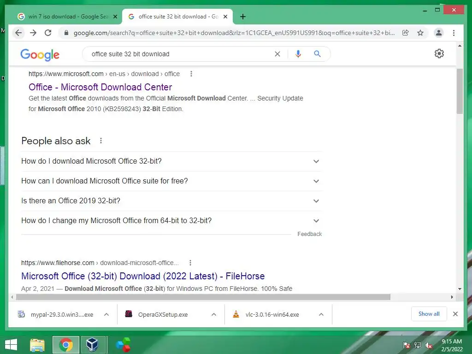Screen dimensions: 472x354
Task: Open File Explorer from taskbar
Action: point(37,345)
